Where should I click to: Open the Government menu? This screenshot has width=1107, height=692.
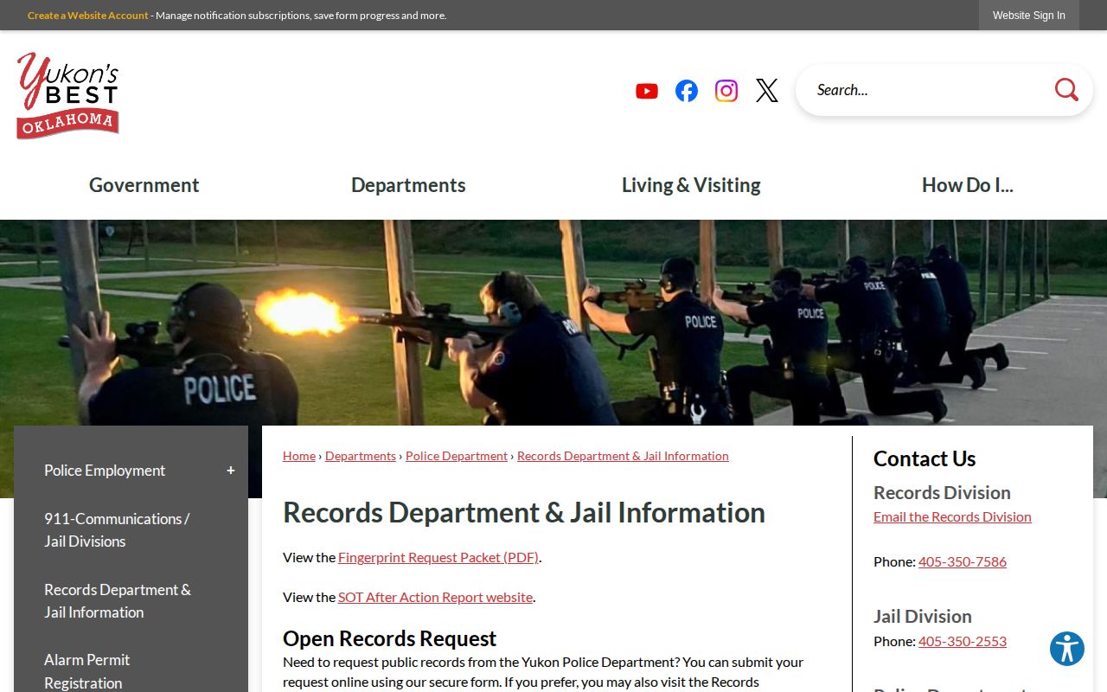coord(144,185)
